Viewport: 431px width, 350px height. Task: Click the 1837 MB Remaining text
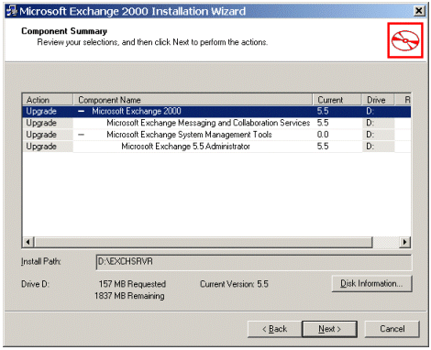[129, 296]
